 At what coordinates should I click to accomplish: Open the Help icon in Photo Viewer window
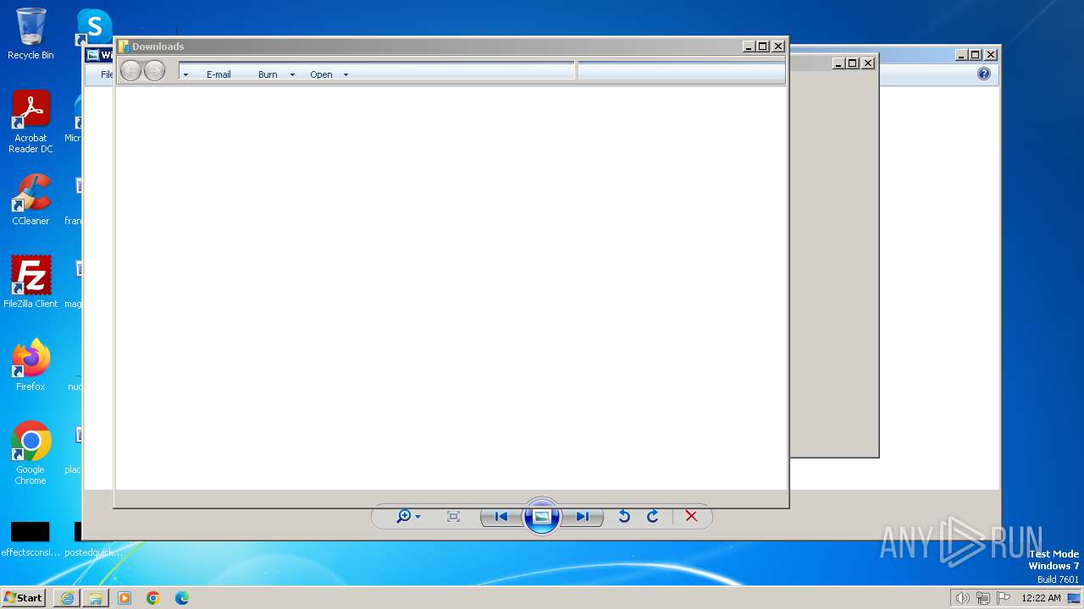pyautogui.click(x=983, y=74)
